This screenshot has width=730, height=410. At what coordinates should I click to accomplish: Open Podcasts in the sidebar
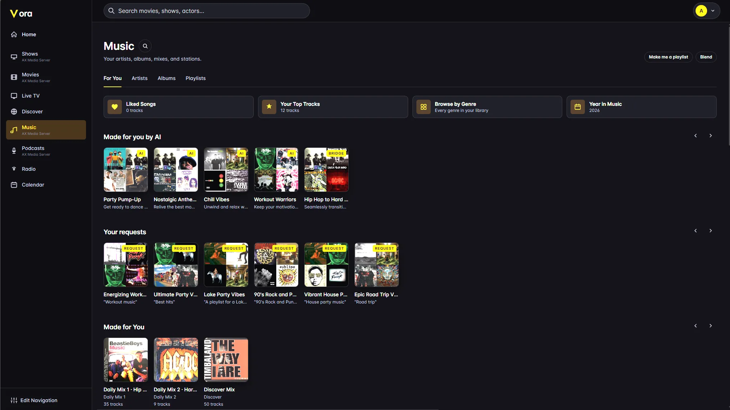(46, 151)
